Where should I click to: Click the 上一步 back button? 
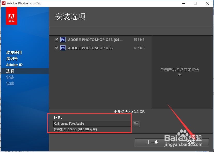(152, 142)
